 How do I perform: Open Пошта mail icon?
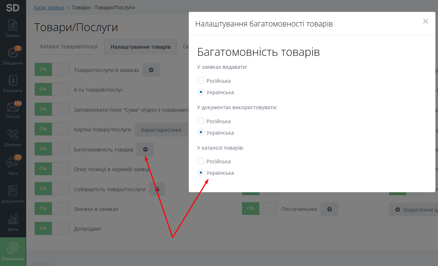pyautogui.click(x=13, y=110)
